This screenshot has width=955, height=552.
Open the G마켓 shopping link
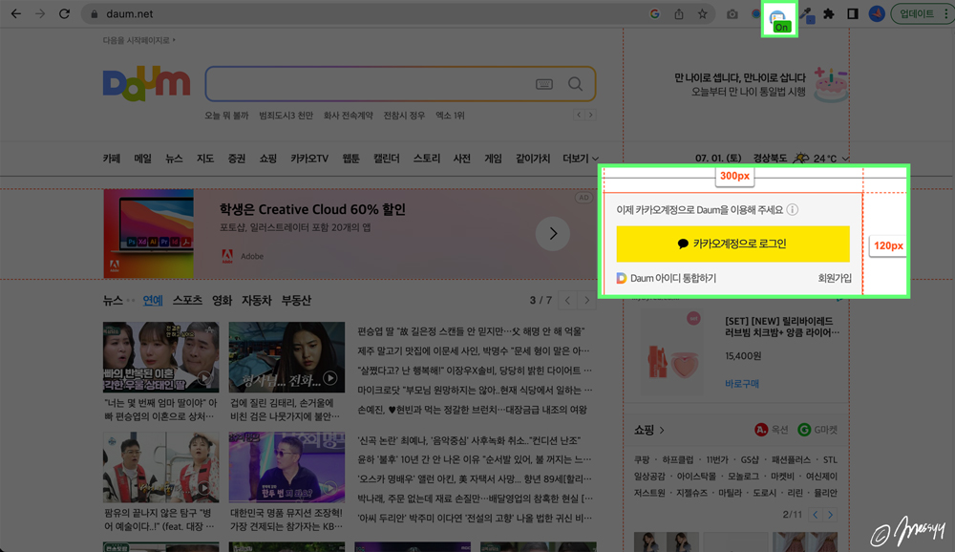(x=817, y=430)
